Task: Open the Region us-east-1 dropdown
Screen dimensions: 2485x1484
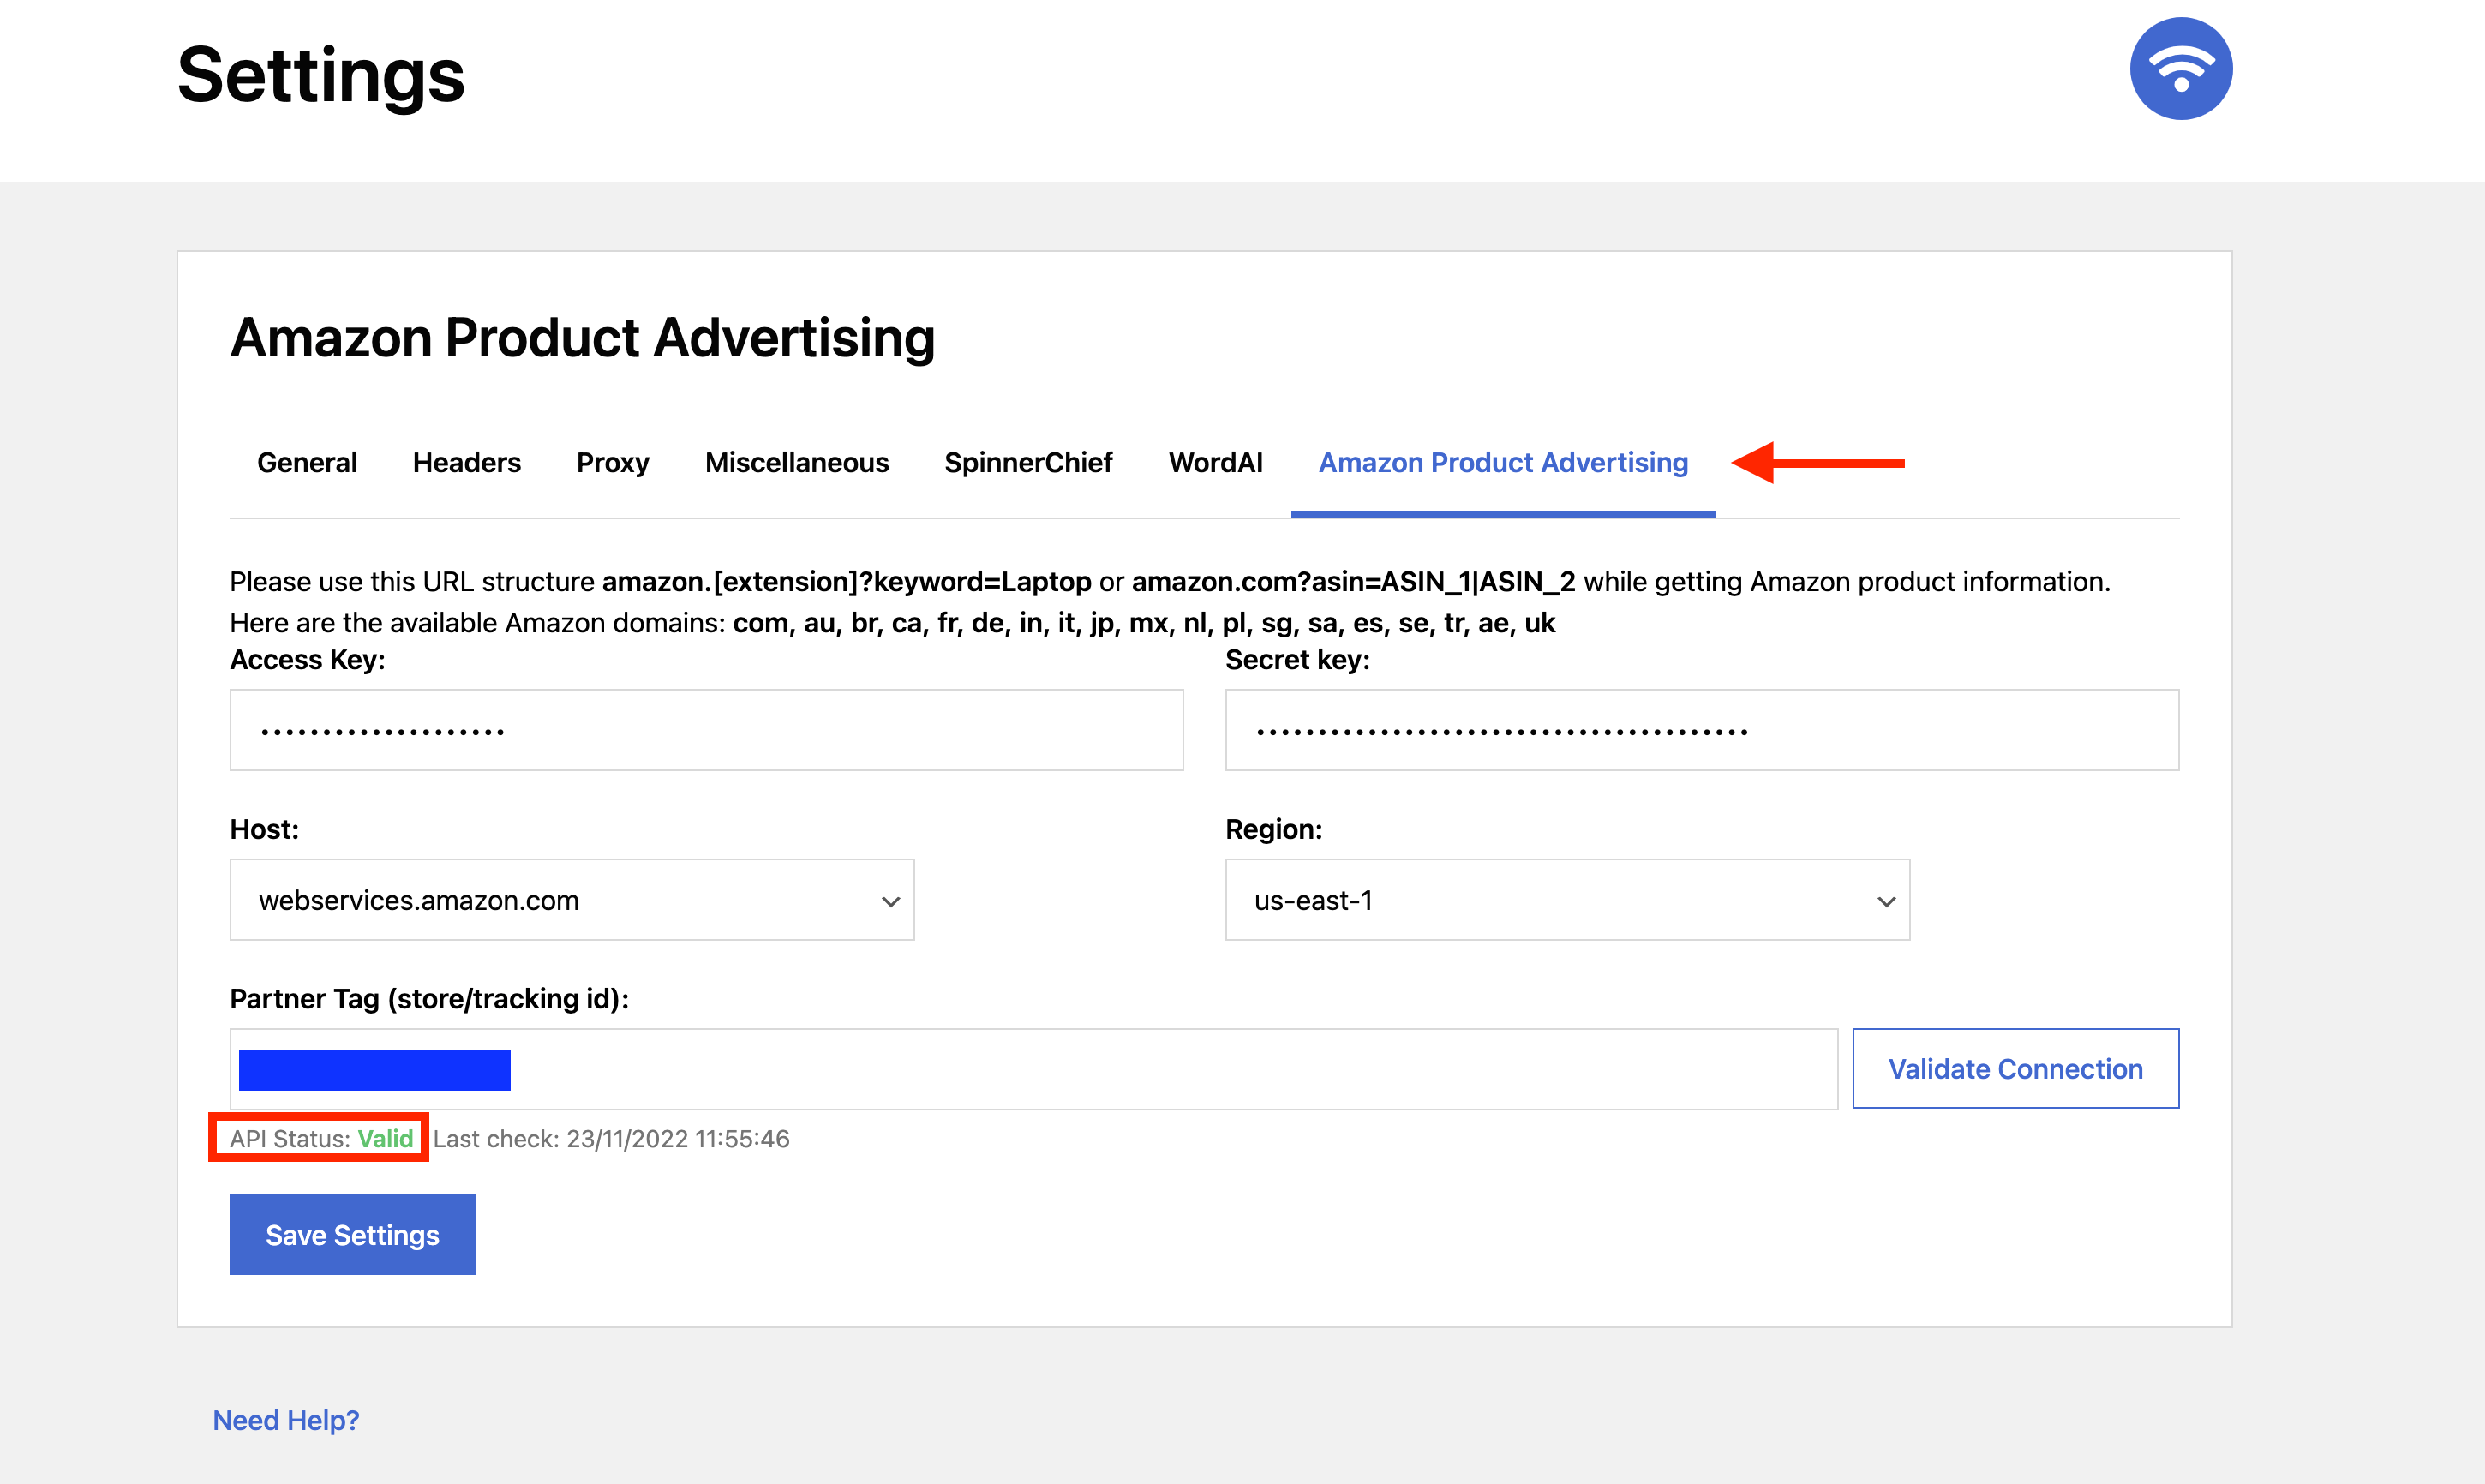Action: pos(1566,900)
